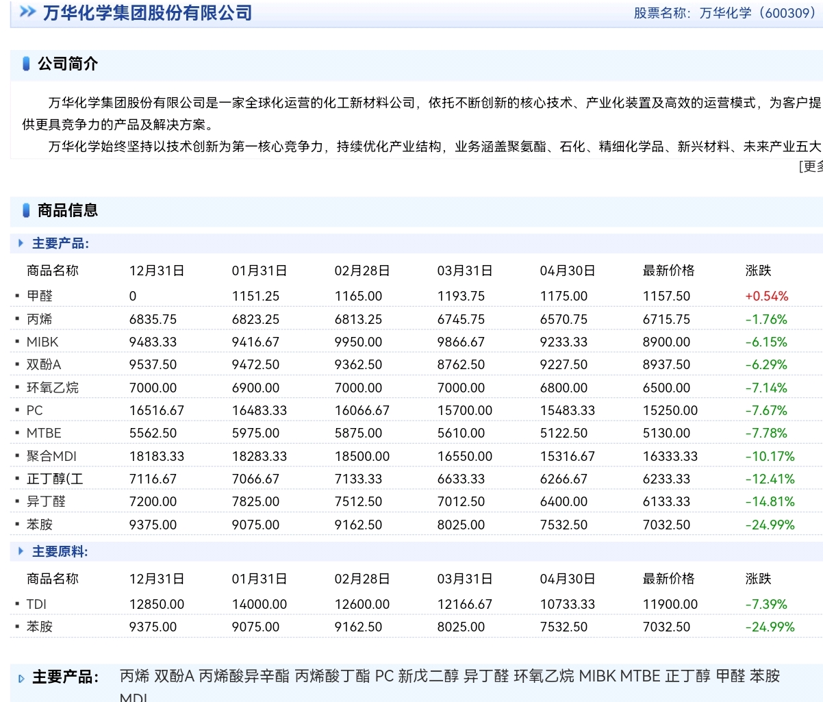823x702 pixels.
Task: Click MTBE product name in table
Action: (44, 433)
